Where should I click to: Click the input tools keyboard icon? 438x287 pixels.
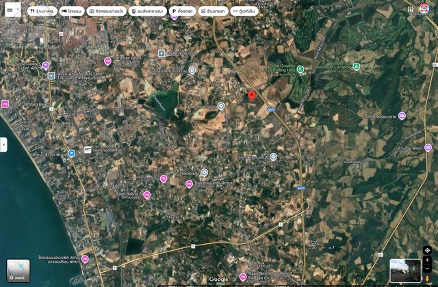coord(10,10)
